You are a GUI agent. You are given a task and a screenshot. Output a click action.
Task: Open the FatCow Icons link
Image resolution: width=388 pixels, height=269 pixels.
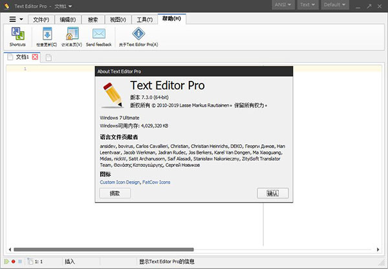pos(156,182)
